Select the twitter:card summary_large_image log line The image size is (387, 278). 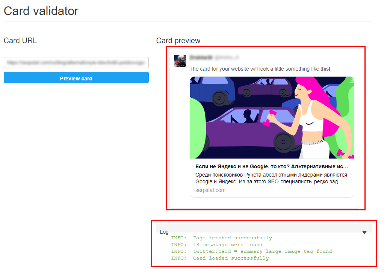coord(251,251)
